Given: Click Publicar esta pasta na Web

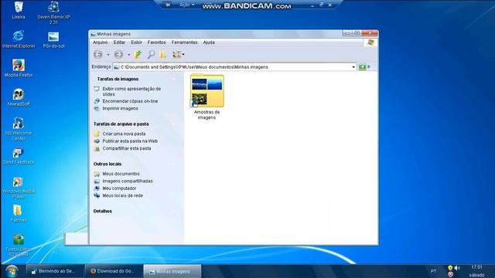Looking at the screenshot, I should pyautogui.click(x=130, y=141).
